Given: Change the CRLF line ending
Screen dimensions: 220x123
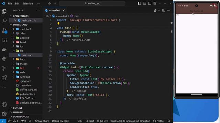Looking at the screenshot, I should [x=80, y=121].
